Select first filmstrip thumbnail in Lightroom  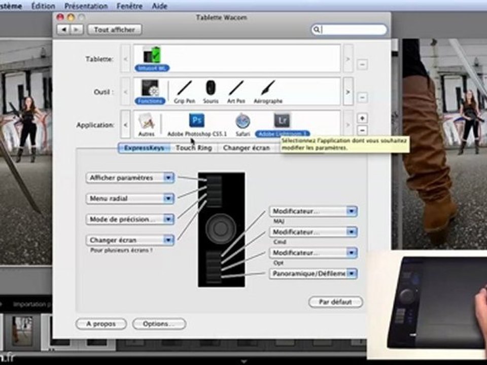22,331
